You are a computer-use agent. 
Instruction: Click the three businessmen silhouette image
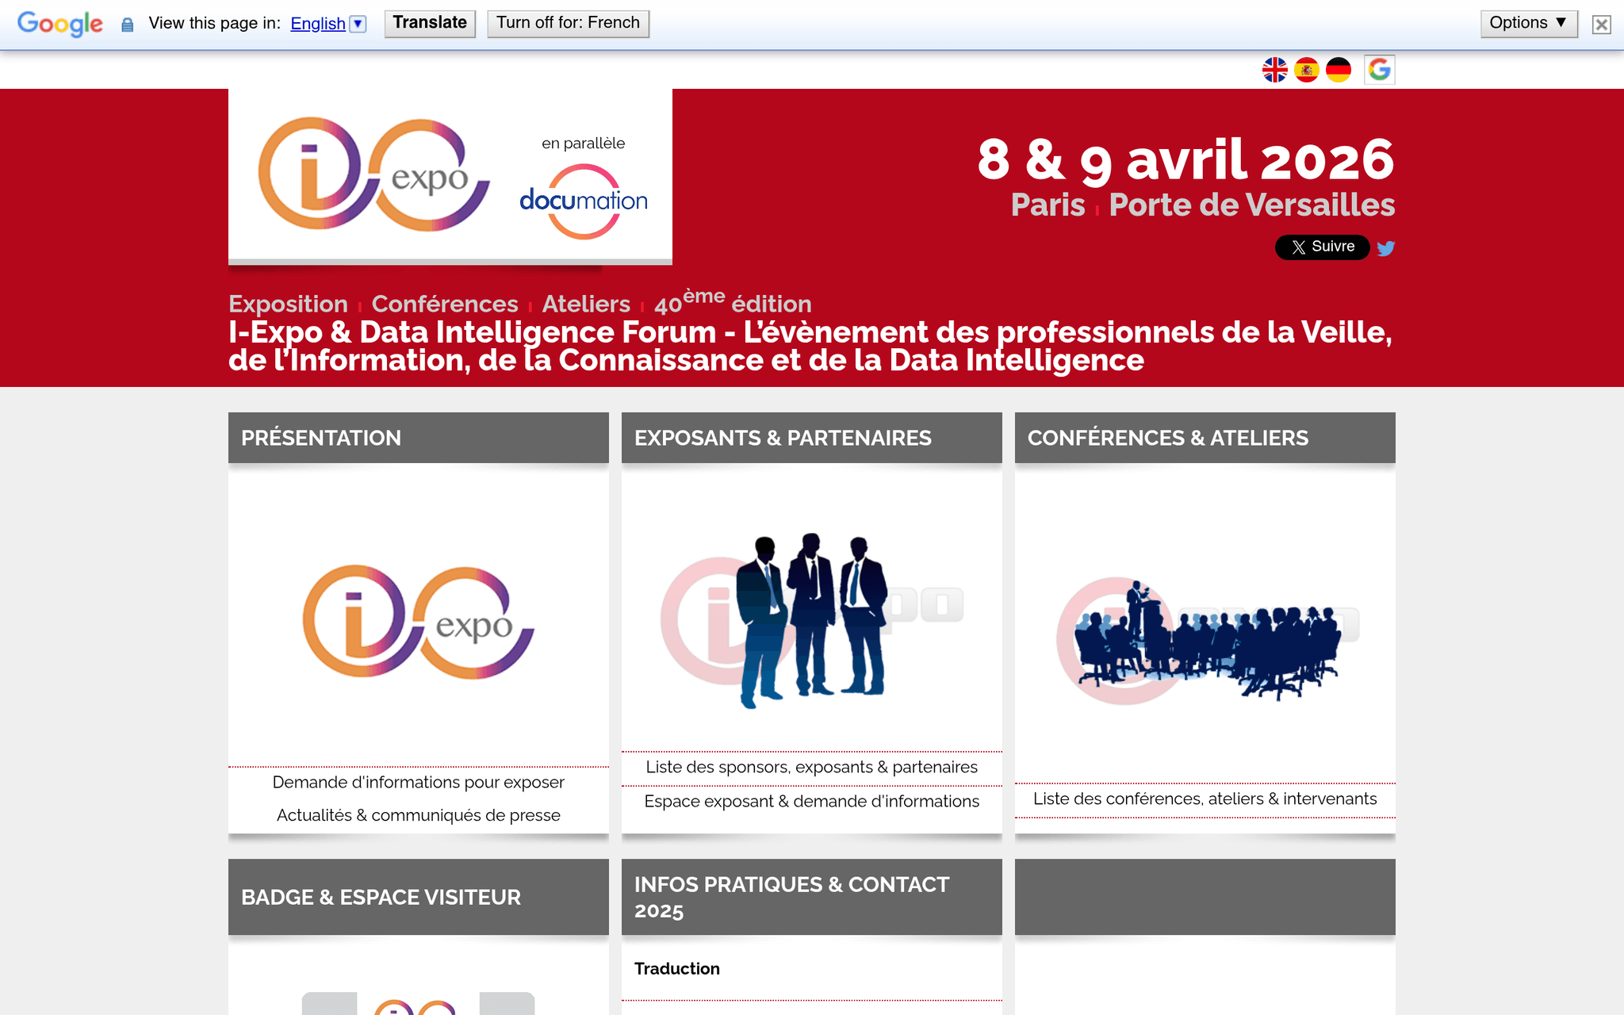coord(812,620)
